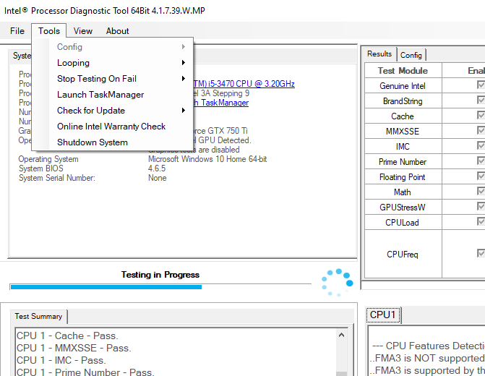Toggle the Prime Number test checkbox
Screen dimensions: 485x376
click(x=481, y=161)
